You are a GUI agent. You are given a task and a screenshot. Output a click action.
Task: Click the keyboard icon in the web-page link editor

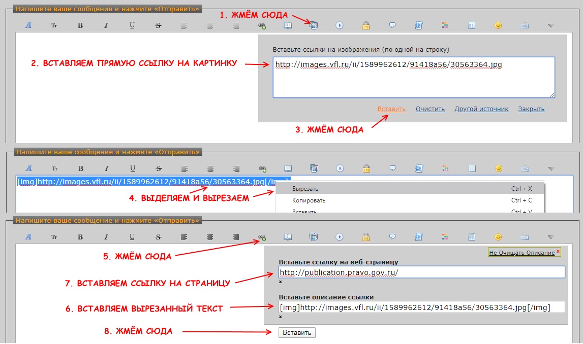pyautogui.click(x=525, y=237)
